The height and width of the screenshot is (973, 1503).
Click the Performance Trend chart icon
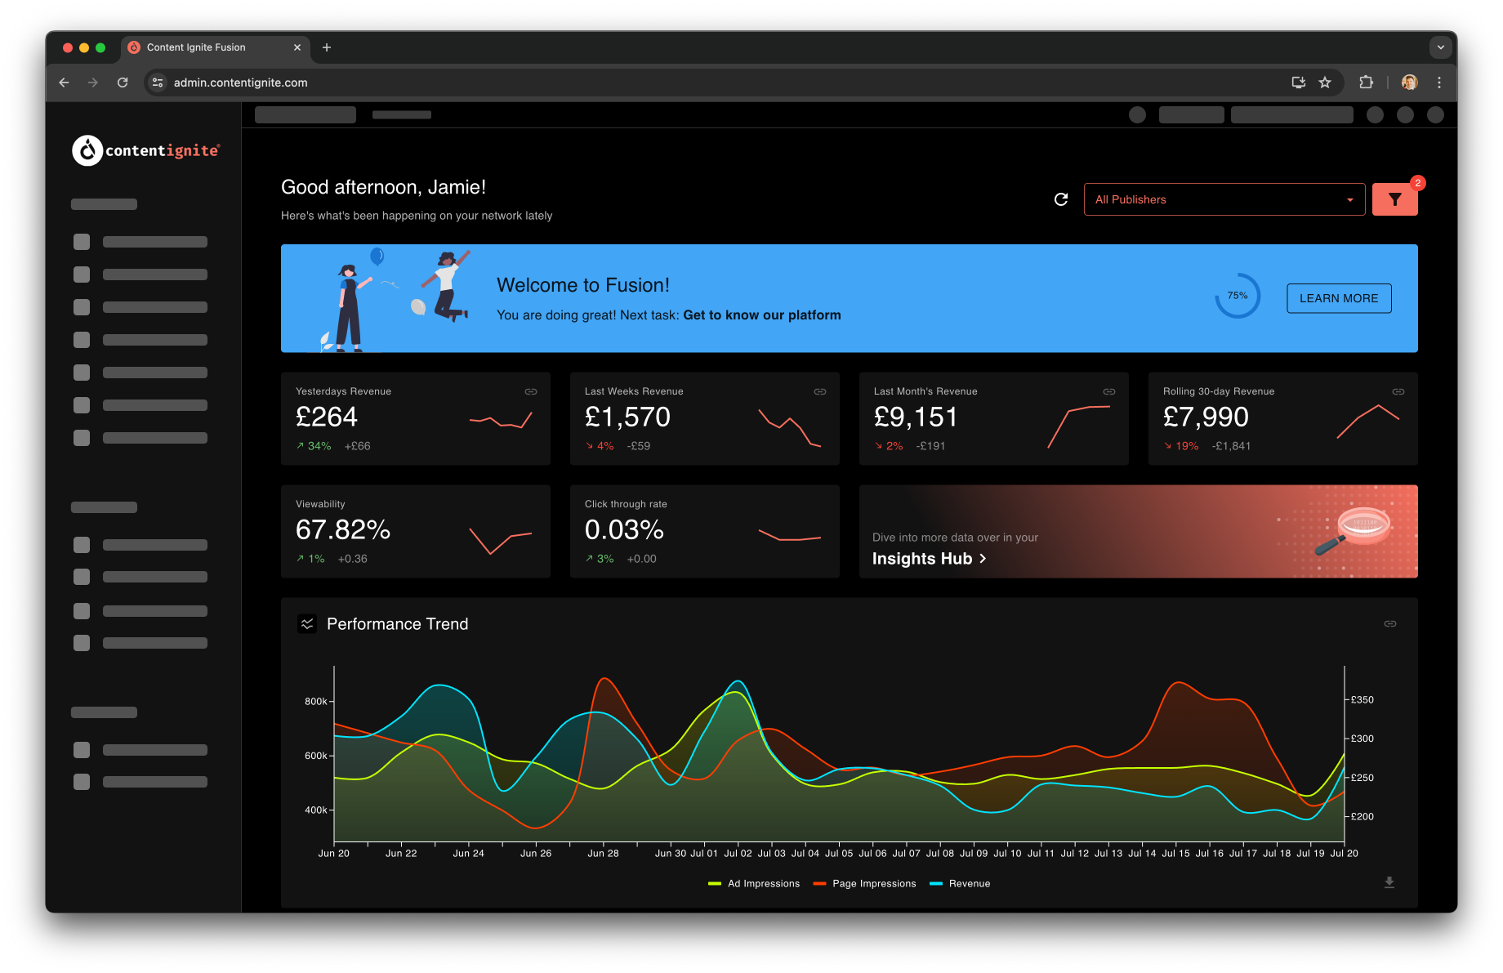point(307,624)
